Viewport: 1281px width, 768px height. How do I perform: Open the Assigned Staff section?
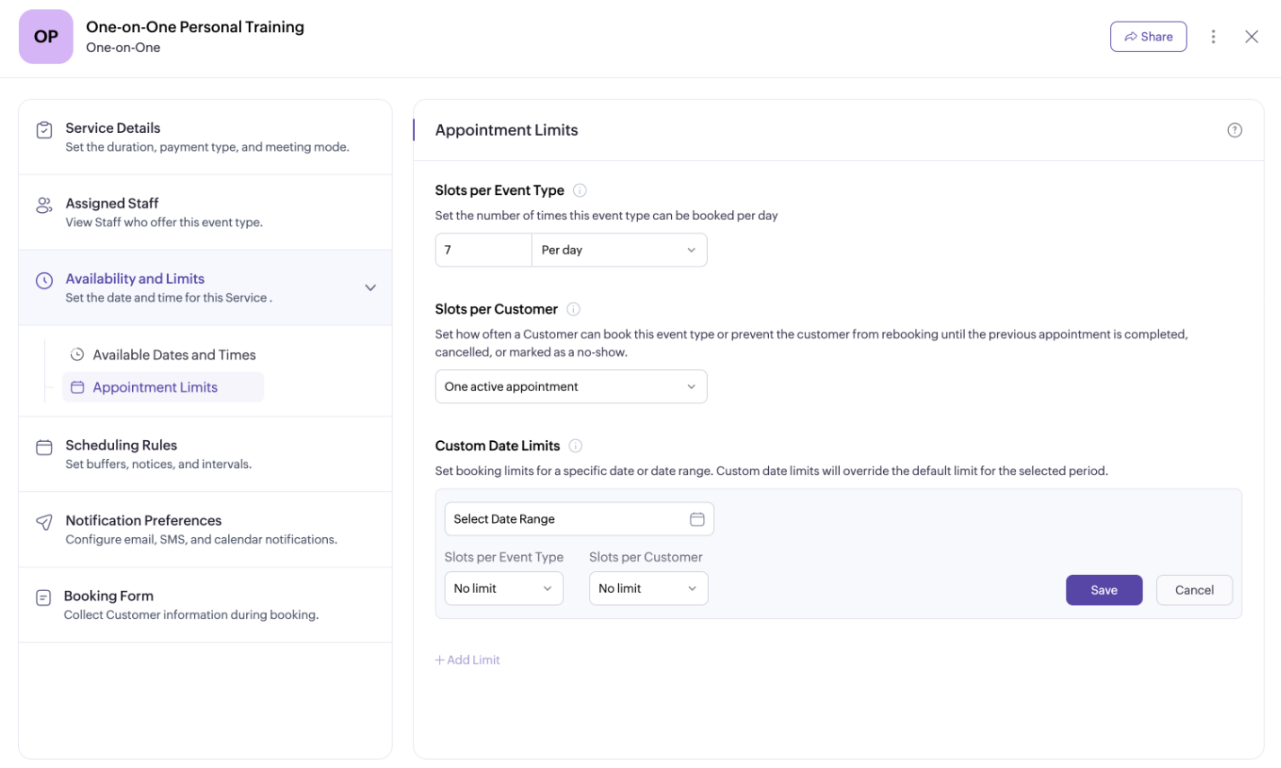206,213
